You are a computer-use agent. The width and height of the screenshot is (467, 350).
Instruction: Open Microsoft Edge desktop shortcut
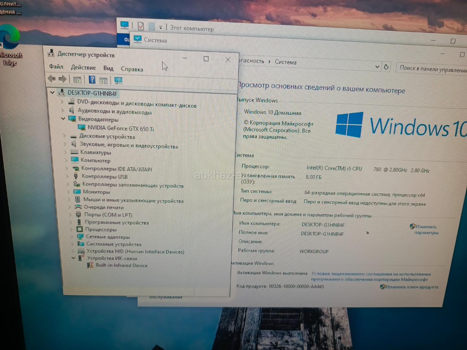coord(10,45)
